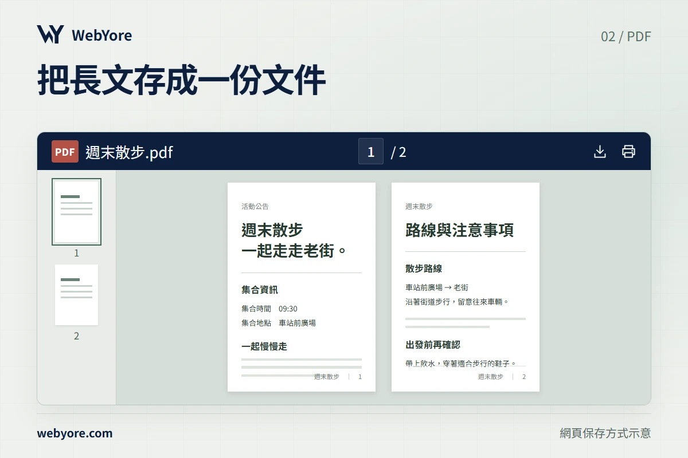
Task: Select the page 2 thumbnail
Action: [76, 295]
